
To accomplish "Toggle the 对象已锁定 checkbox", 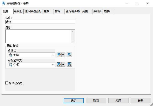I will point(7,83).
